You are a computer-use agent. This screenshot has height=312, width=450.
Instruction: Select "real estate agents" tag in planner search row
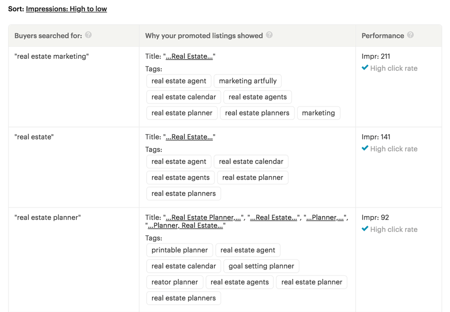click(239, 282)
